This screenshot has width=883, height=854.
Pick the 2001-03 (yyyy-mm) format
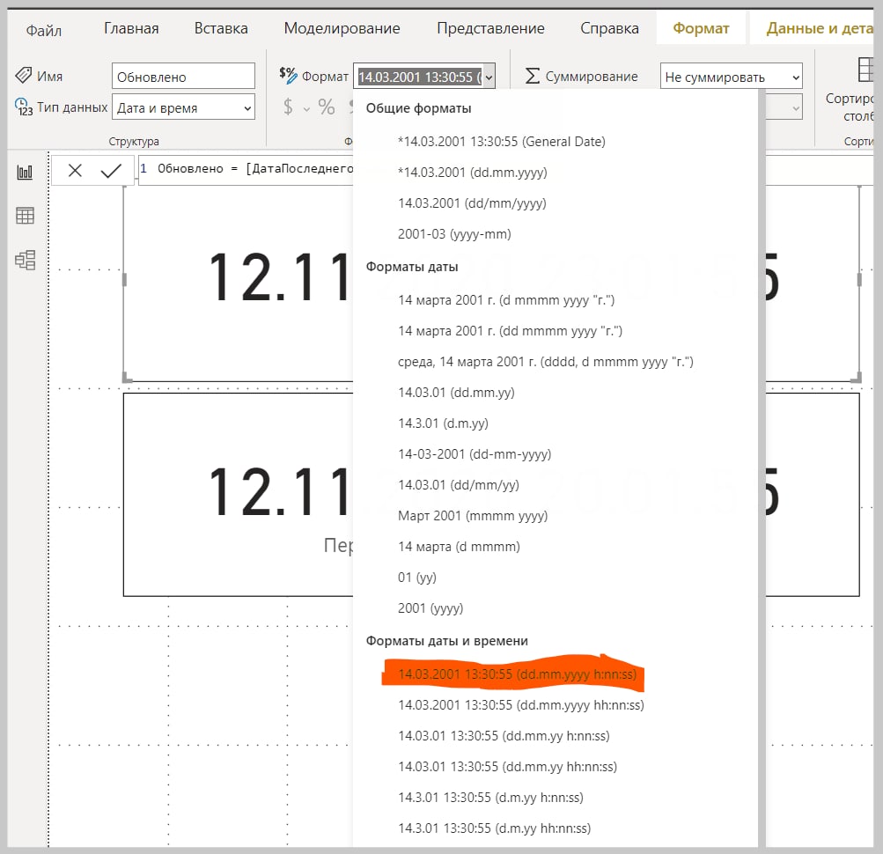454,233
